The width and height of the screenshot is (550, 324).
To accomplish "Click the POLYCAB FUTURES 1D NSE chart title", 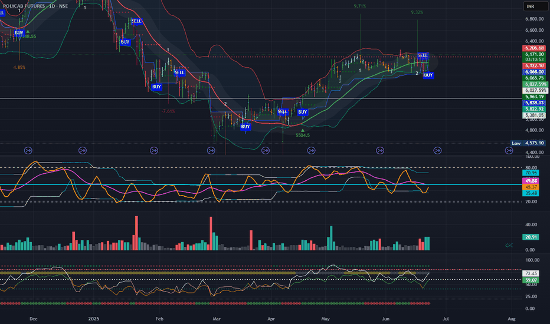I will pyautogui.click(x=35, y=6).
